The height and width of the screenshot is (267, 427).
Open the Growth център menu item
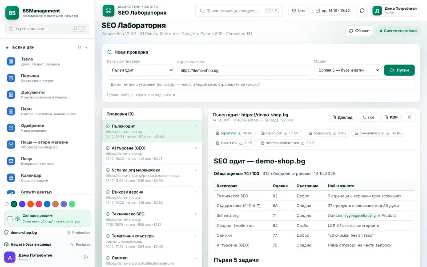[48, 192]
